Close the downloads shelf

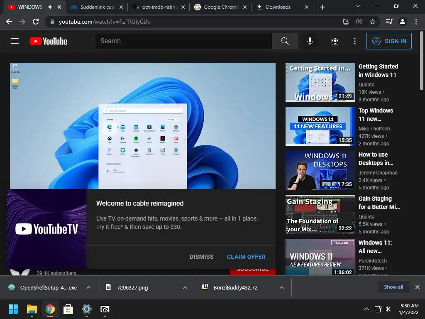(x=418, y=287)
